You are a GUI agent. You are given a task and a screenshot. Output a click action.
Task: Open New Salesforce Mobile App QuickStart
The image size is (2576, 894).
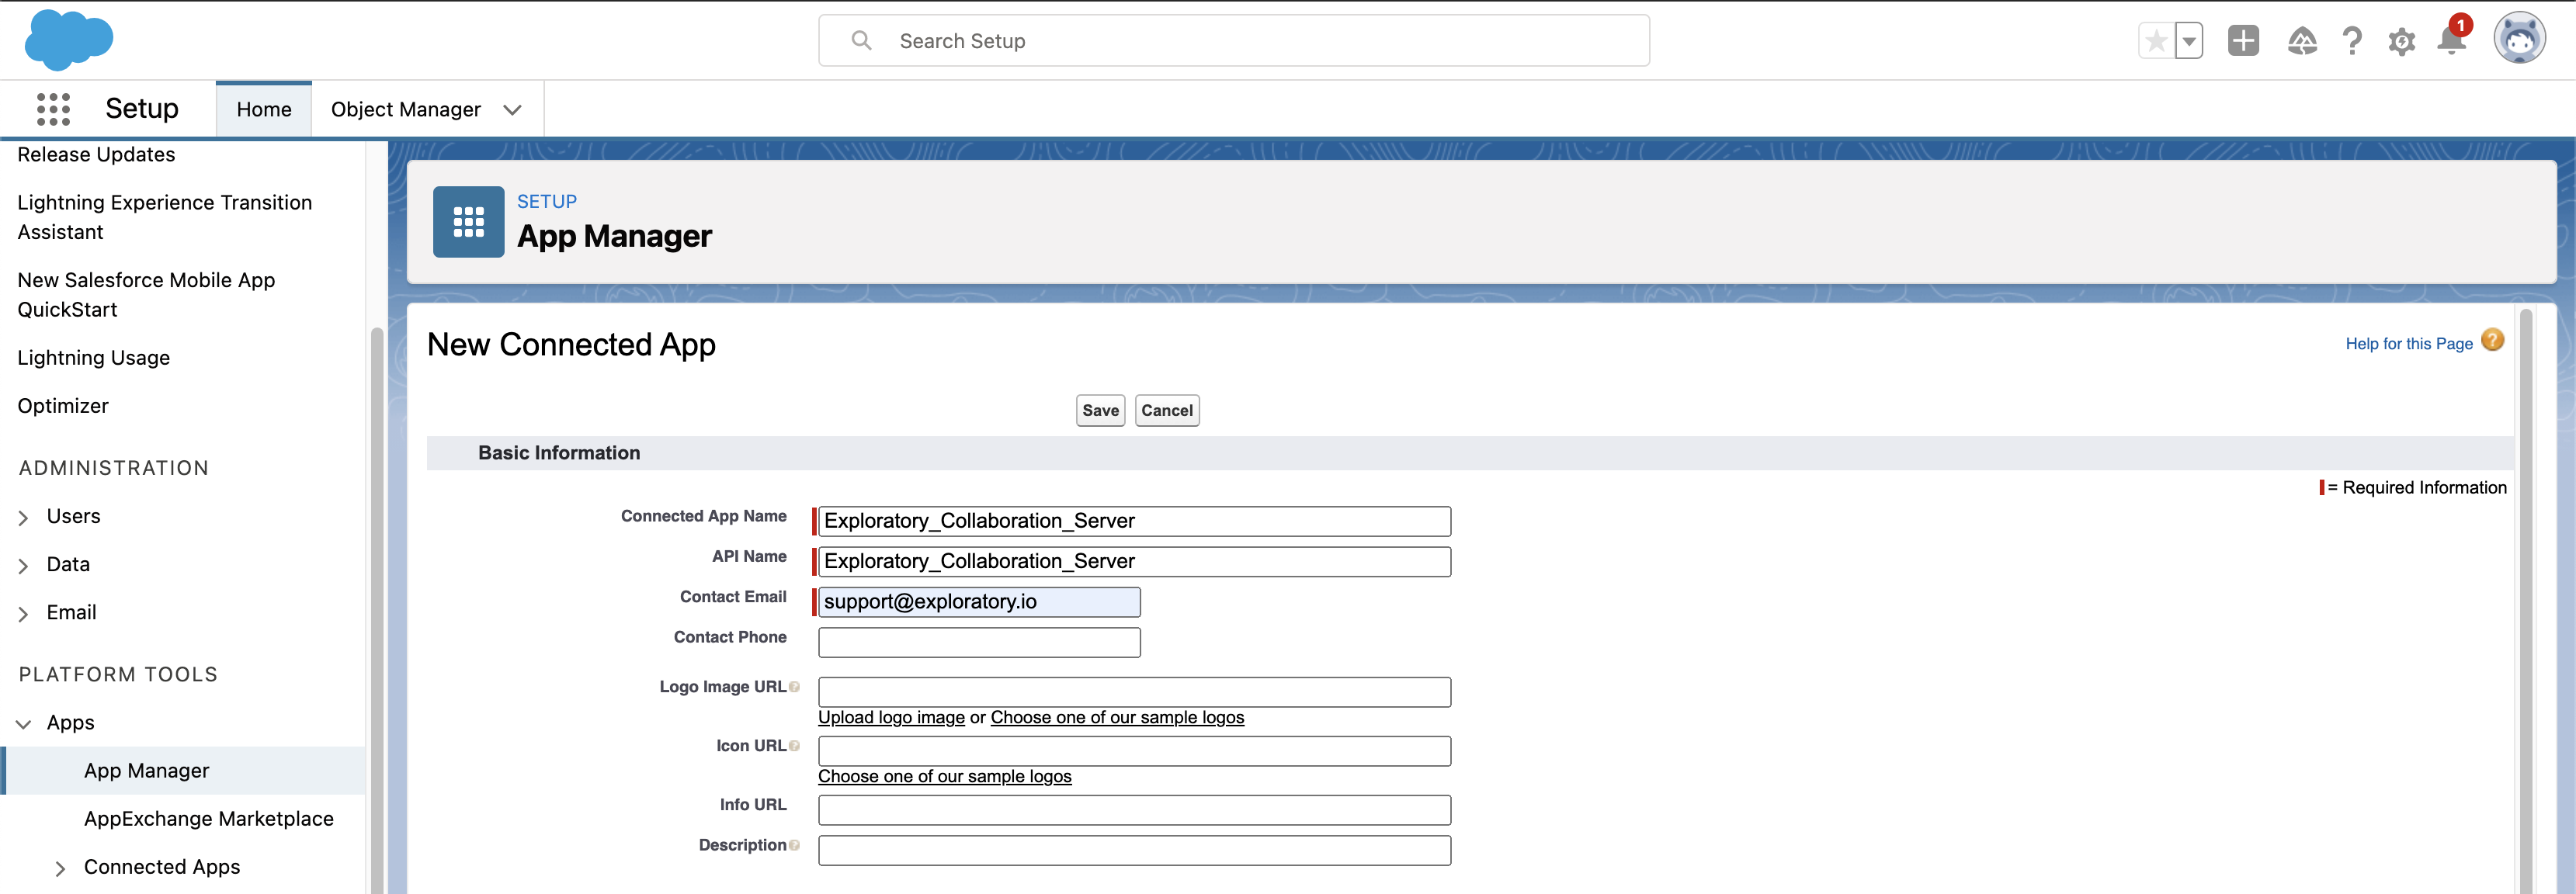[x=146, y=295]
